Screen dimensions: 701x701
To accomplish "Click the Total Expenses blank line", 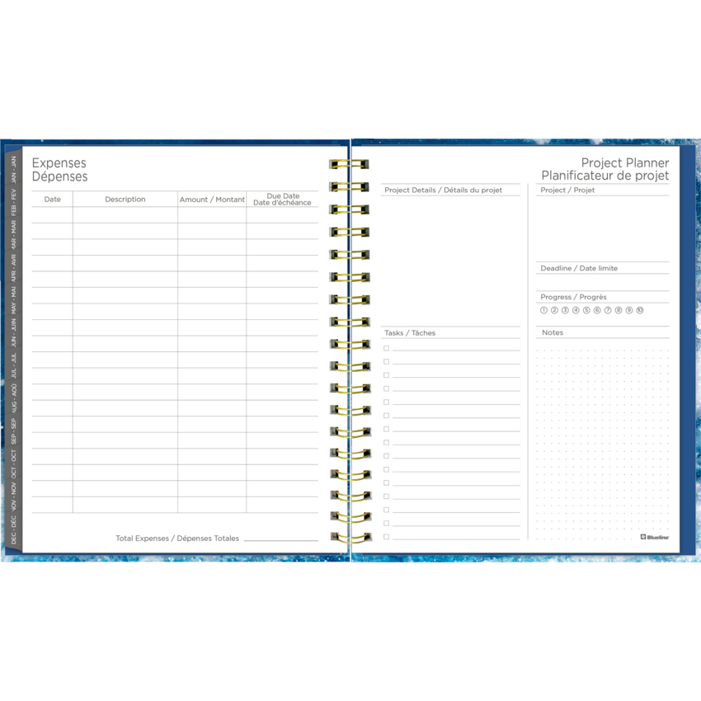I will [280, 537].
